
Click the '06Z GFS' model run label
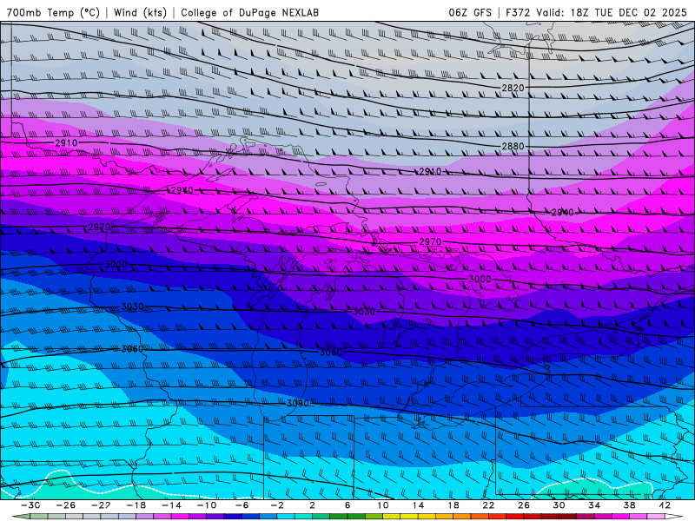point(470,12)
